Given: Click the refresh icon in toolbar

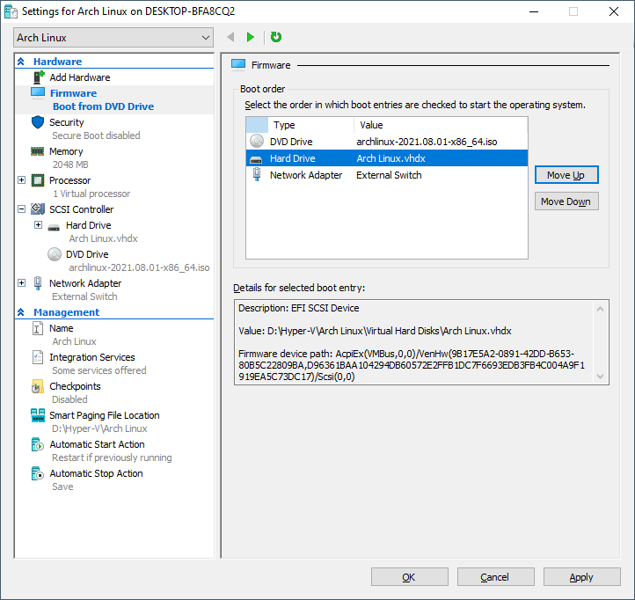Looking at the screenshot, I should (x=276, y=37).
